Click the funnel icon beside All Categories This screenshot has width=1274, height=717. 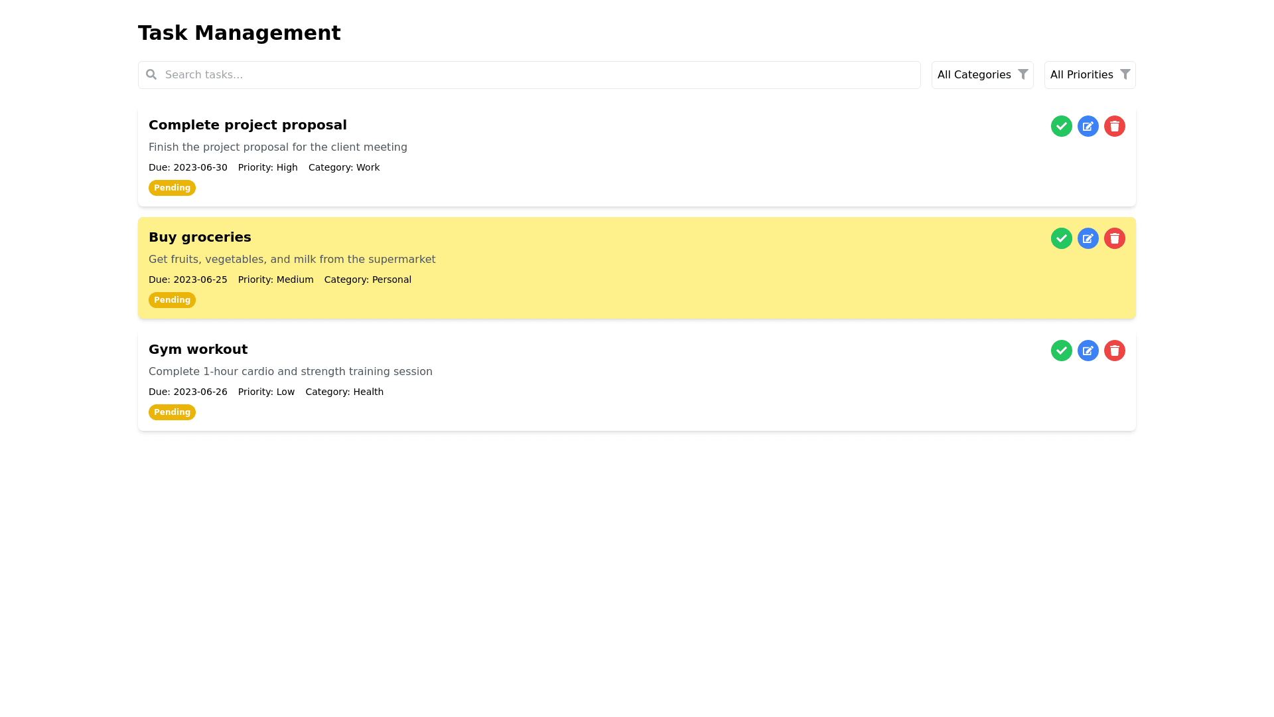[1023, 74]
